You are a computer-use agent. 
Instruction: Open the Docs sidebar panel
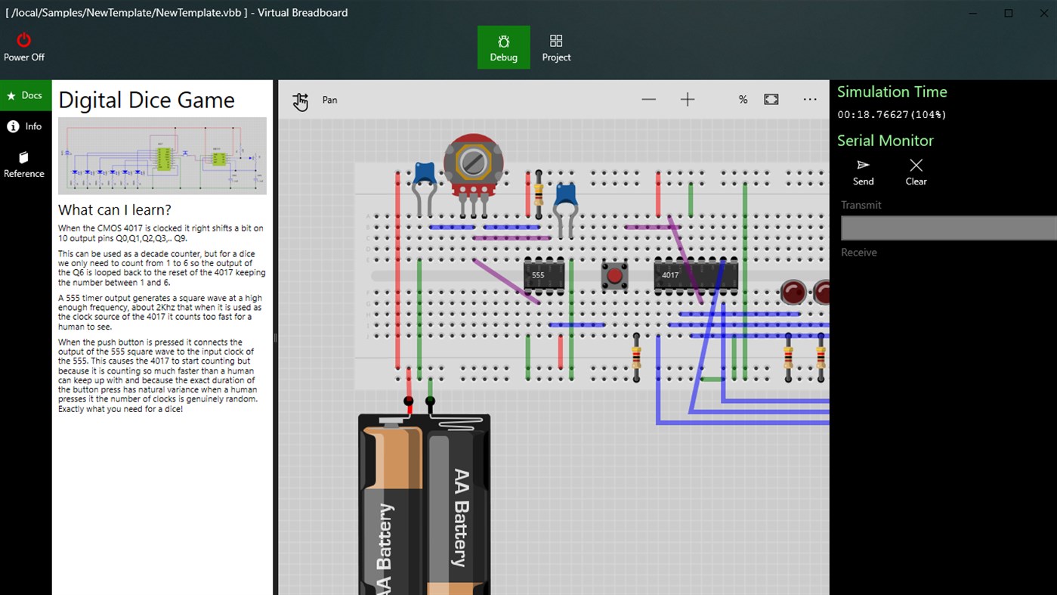click(26, 95)
